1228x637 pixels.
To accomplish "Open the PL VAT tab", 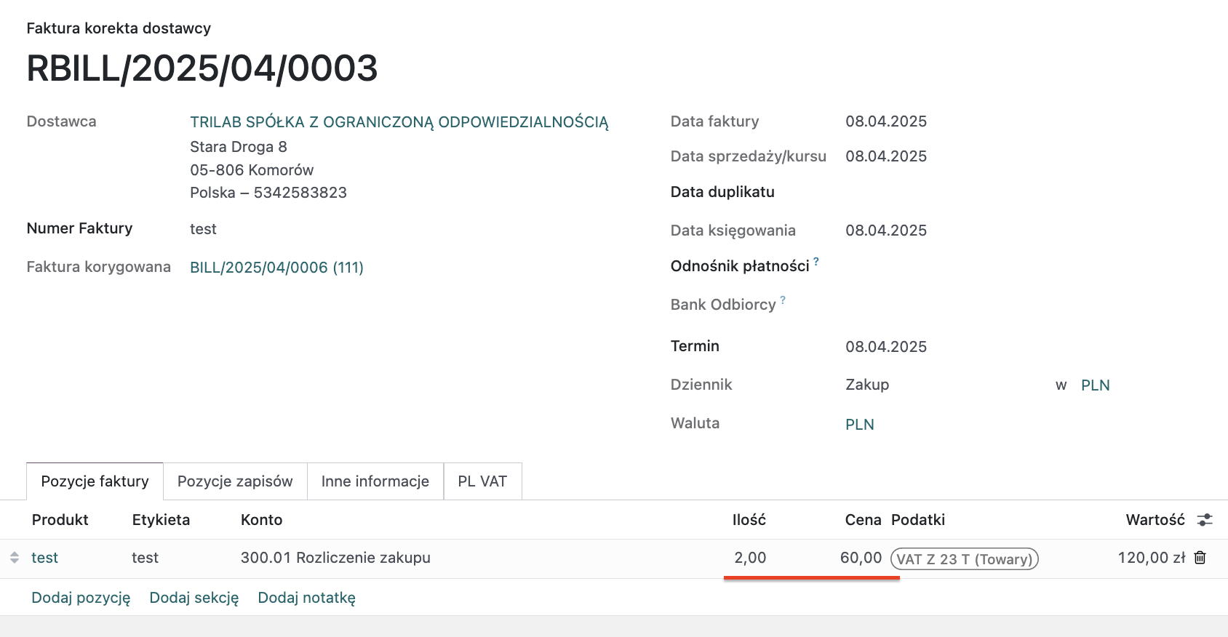I will [x=482, y=481].
